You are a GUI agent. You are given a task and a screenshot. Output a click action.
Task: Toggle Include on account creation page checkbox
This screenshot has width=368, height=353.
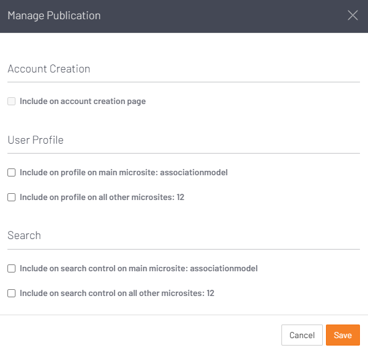[x=12, y=102]
